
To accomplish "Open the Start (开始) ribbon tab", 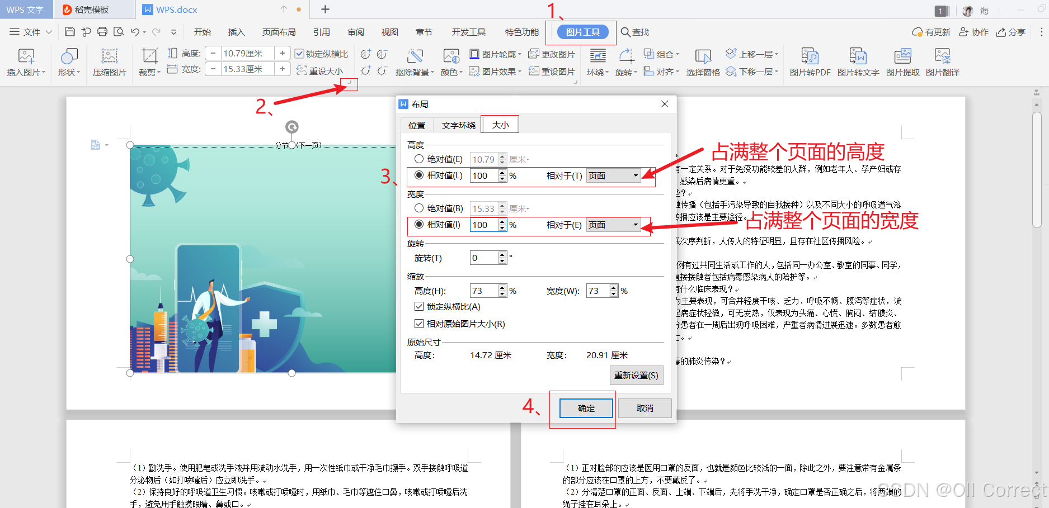I will click(203, 32).
